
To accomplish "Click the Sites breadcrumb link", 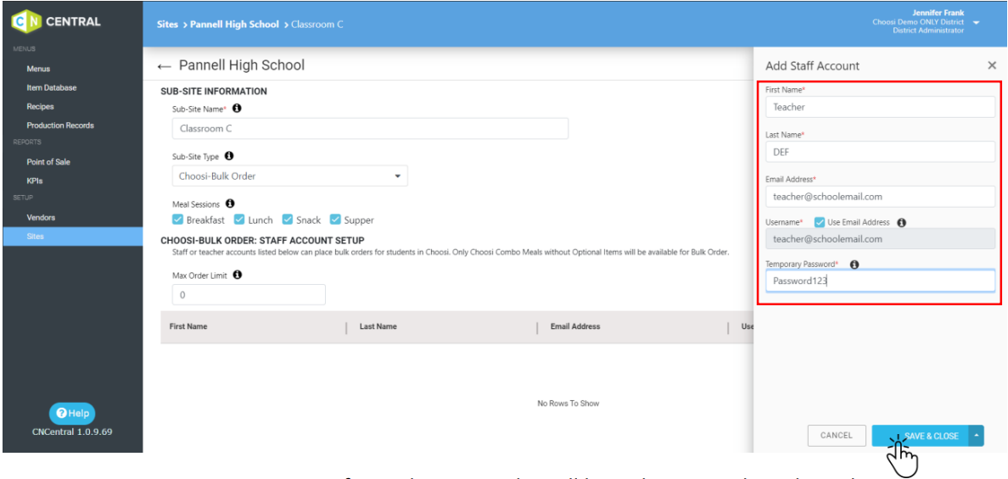I will point(168,25).
